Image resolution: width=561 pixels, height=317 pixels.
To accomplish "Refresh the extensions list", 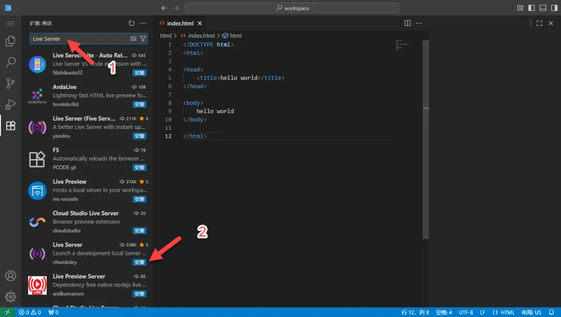I will [131, 23].
